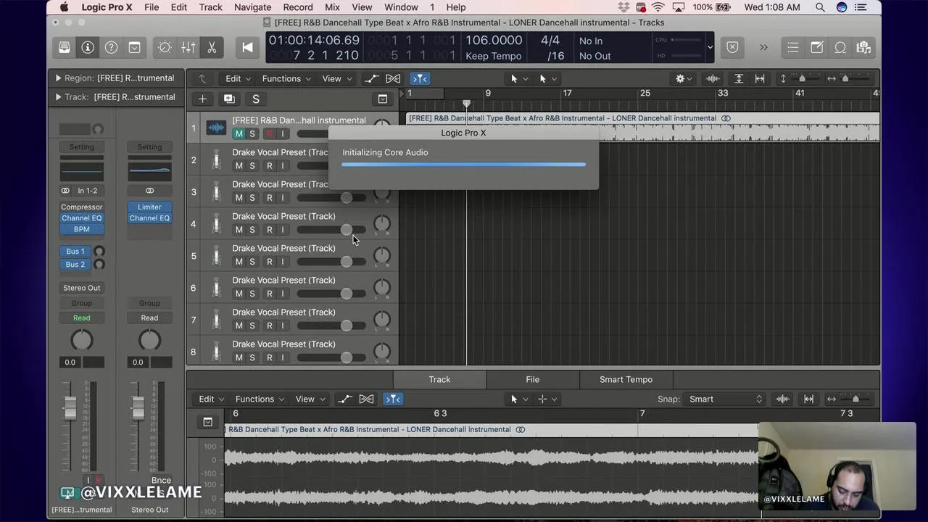Viewport: 928px width, 522px height.
Task: Open the Library panel icon
Action: 65,48
